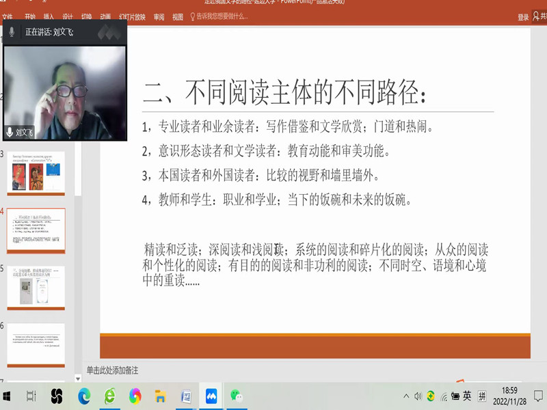Toggle the 拼 pinyin input mode

coord(483,396)
